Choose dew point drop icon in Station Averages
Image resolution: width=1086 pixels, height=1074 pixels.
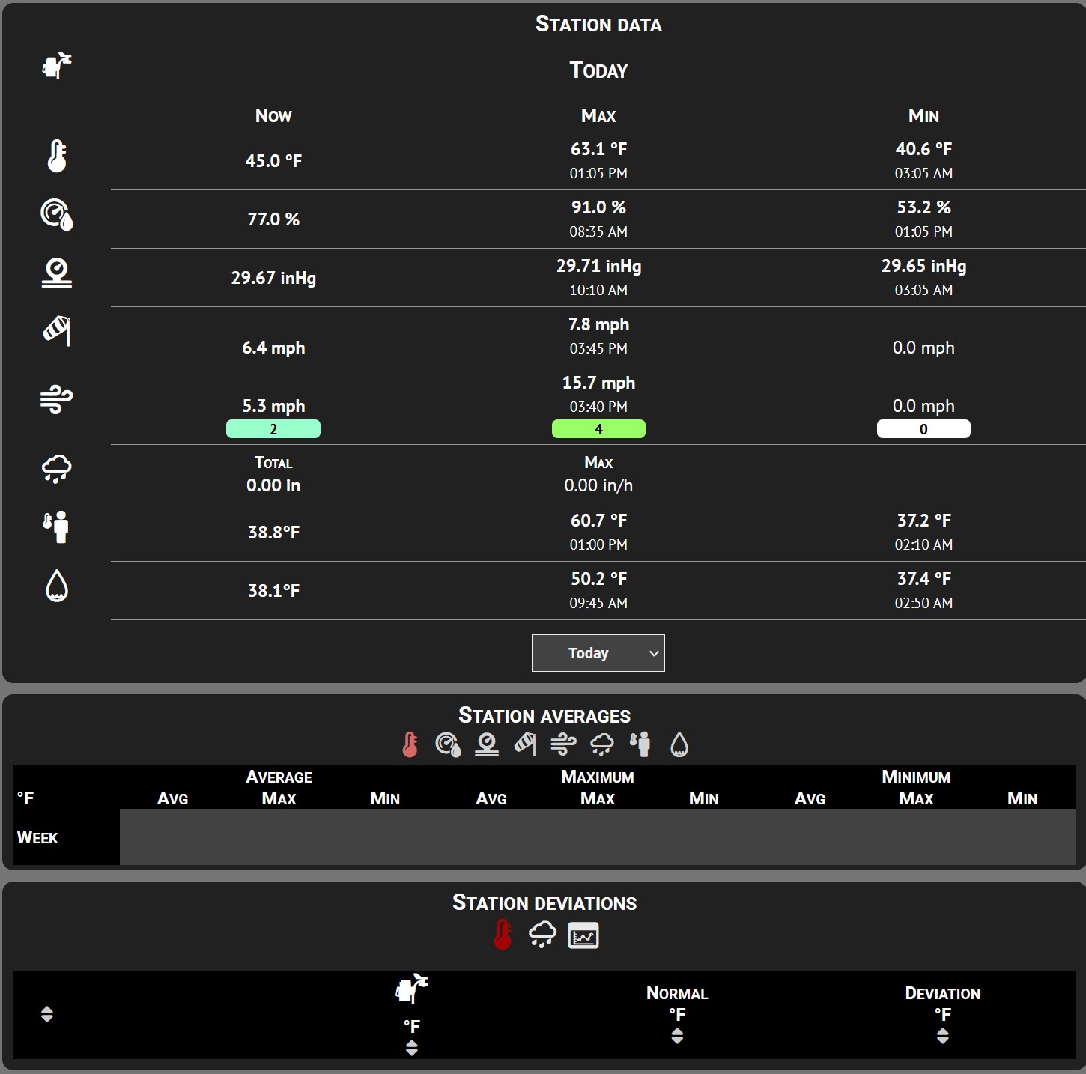[679, 744]
